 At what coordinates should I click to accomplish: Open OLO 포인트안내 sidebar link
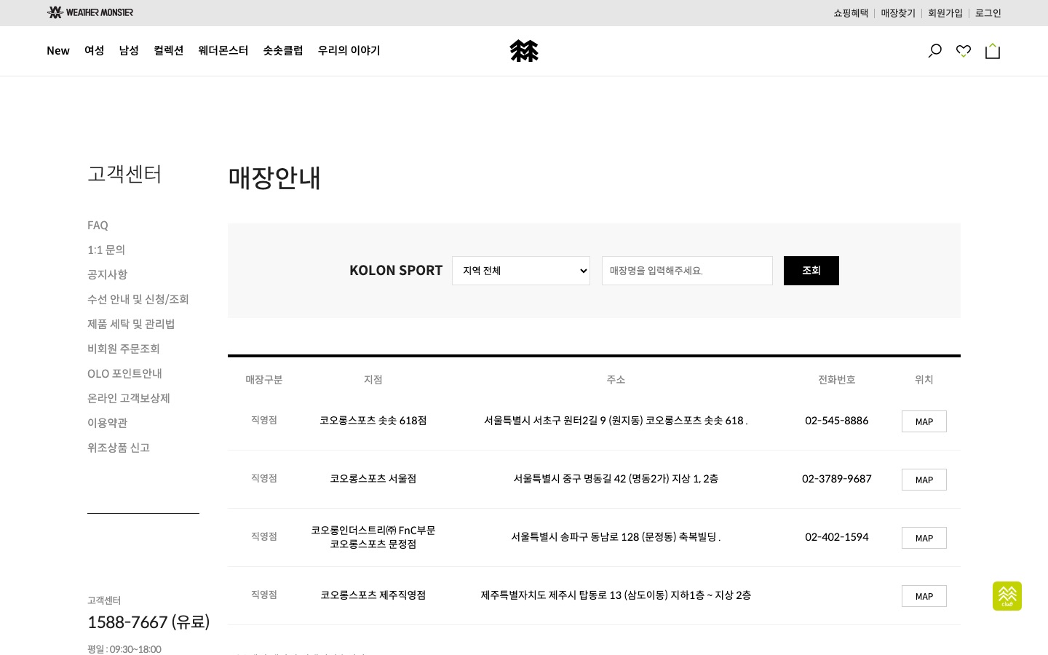[x=124, y=374]
